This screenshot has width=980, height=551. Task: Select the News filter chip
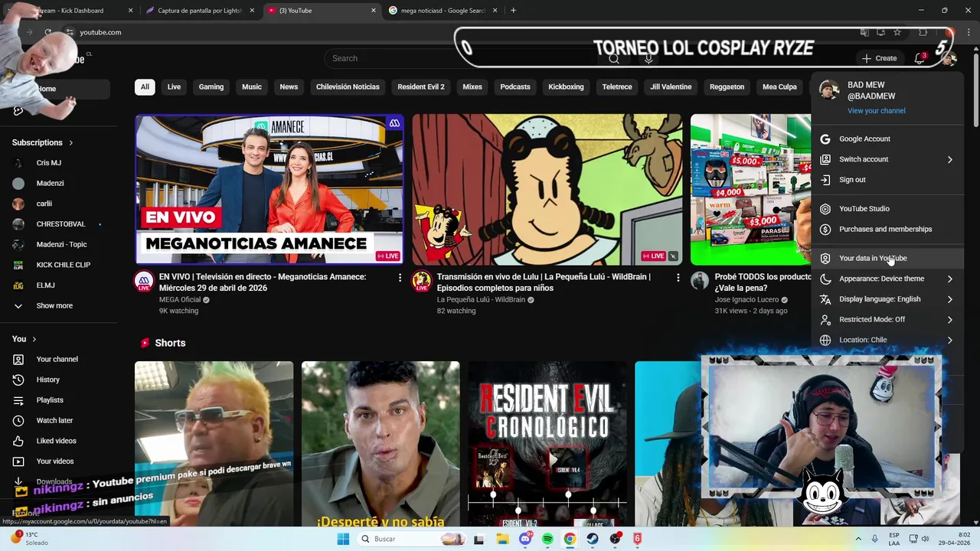pos(289,86)
